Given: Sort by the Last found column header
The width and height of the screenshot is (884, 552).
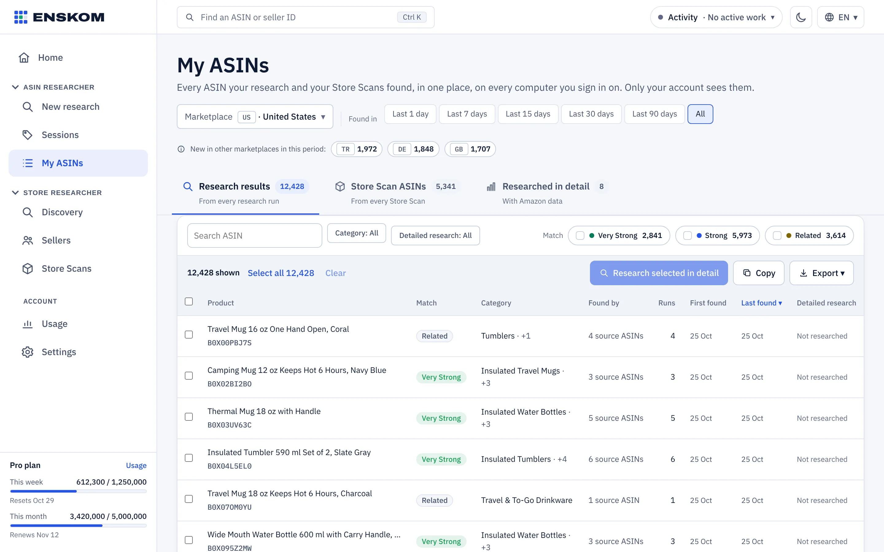Looking at the screenshot, I should [x=761, y=303].
